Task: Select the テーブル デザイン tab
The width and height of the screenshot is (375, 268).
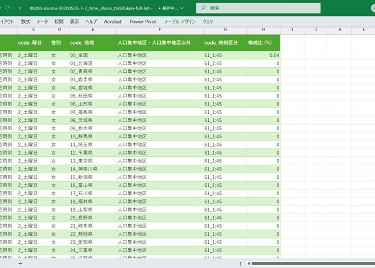Action: point(180,22)
